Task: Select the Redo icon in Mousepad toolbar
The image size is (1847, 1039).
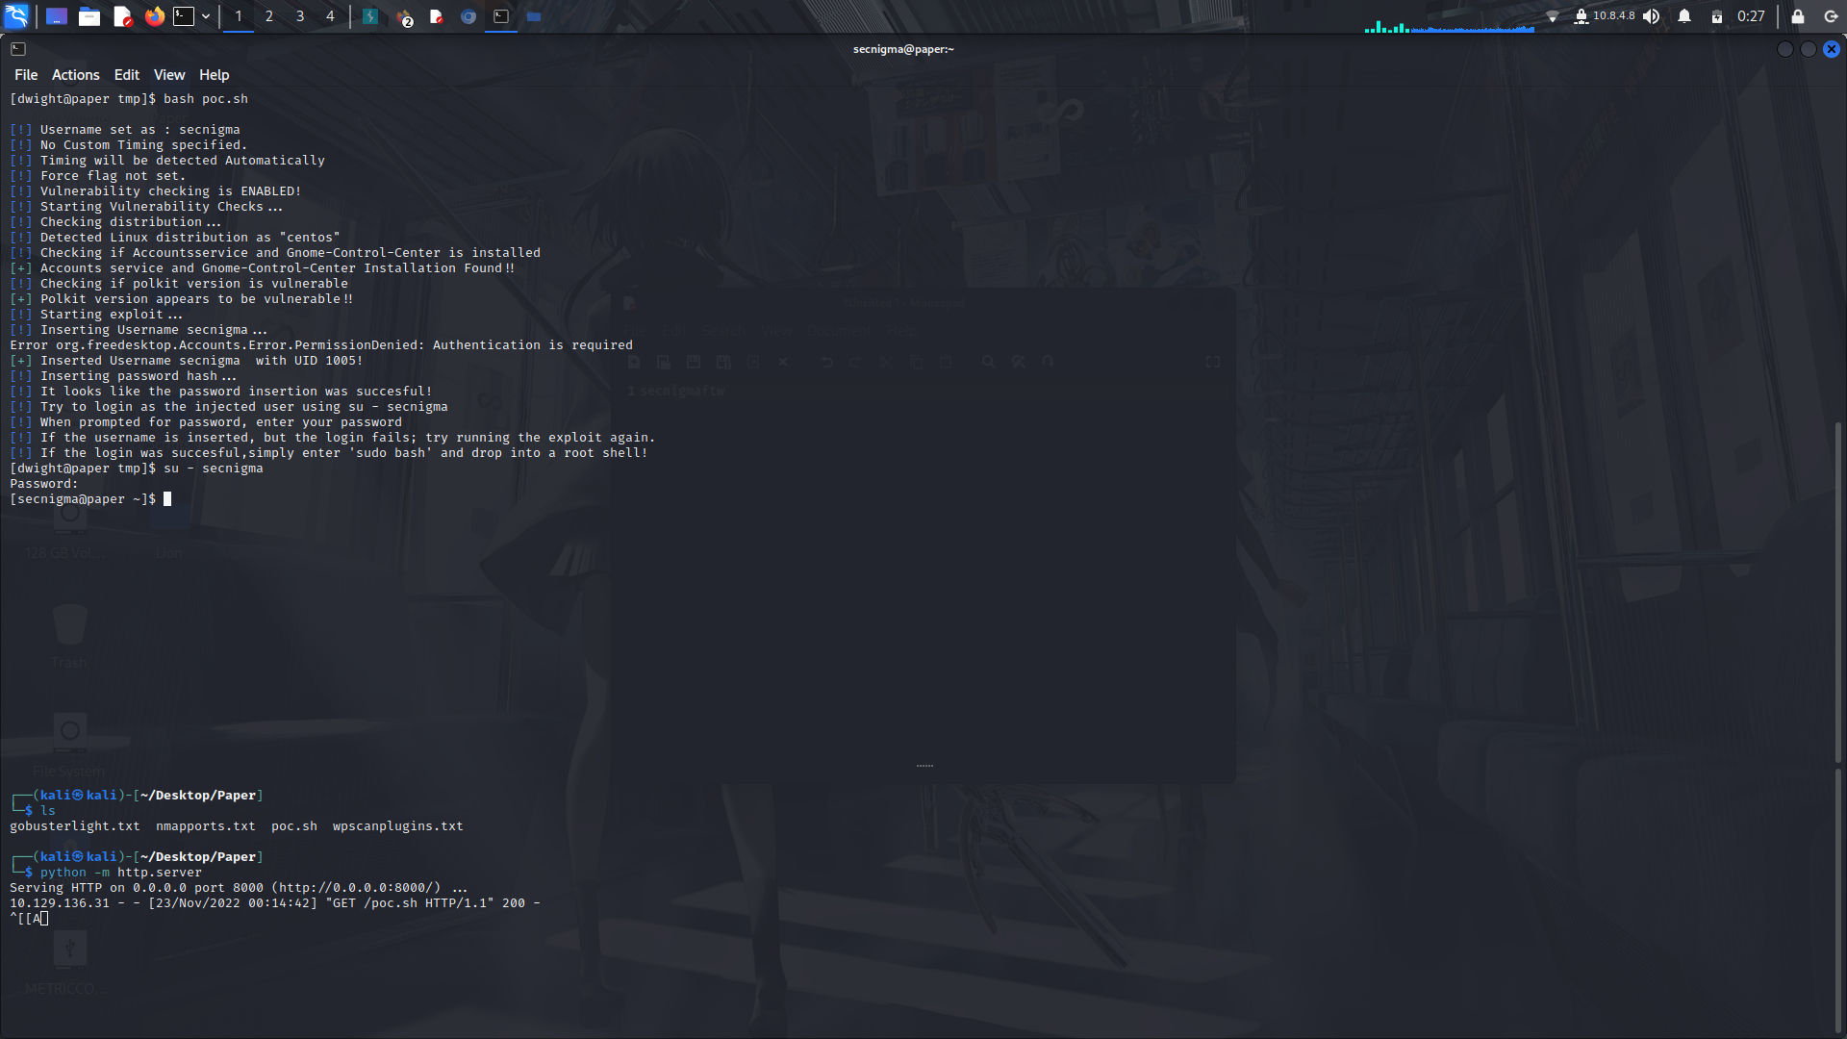Action: click(x=856, y=361)
